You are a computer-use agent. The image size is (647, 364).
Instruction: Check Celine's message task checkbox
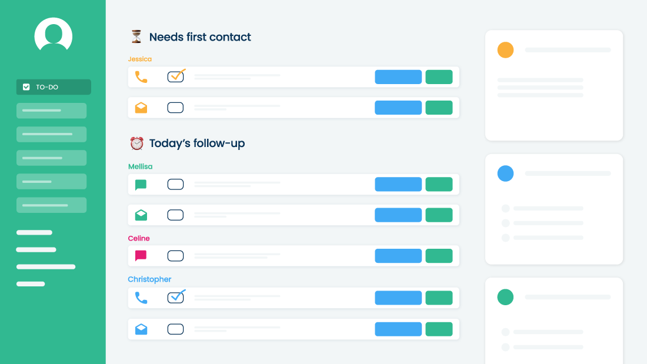click(175, 256)
